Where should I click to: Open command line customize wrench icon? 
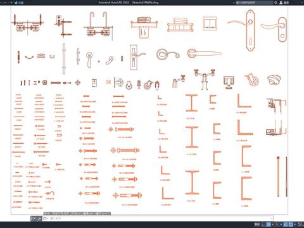tap(39, 218)
